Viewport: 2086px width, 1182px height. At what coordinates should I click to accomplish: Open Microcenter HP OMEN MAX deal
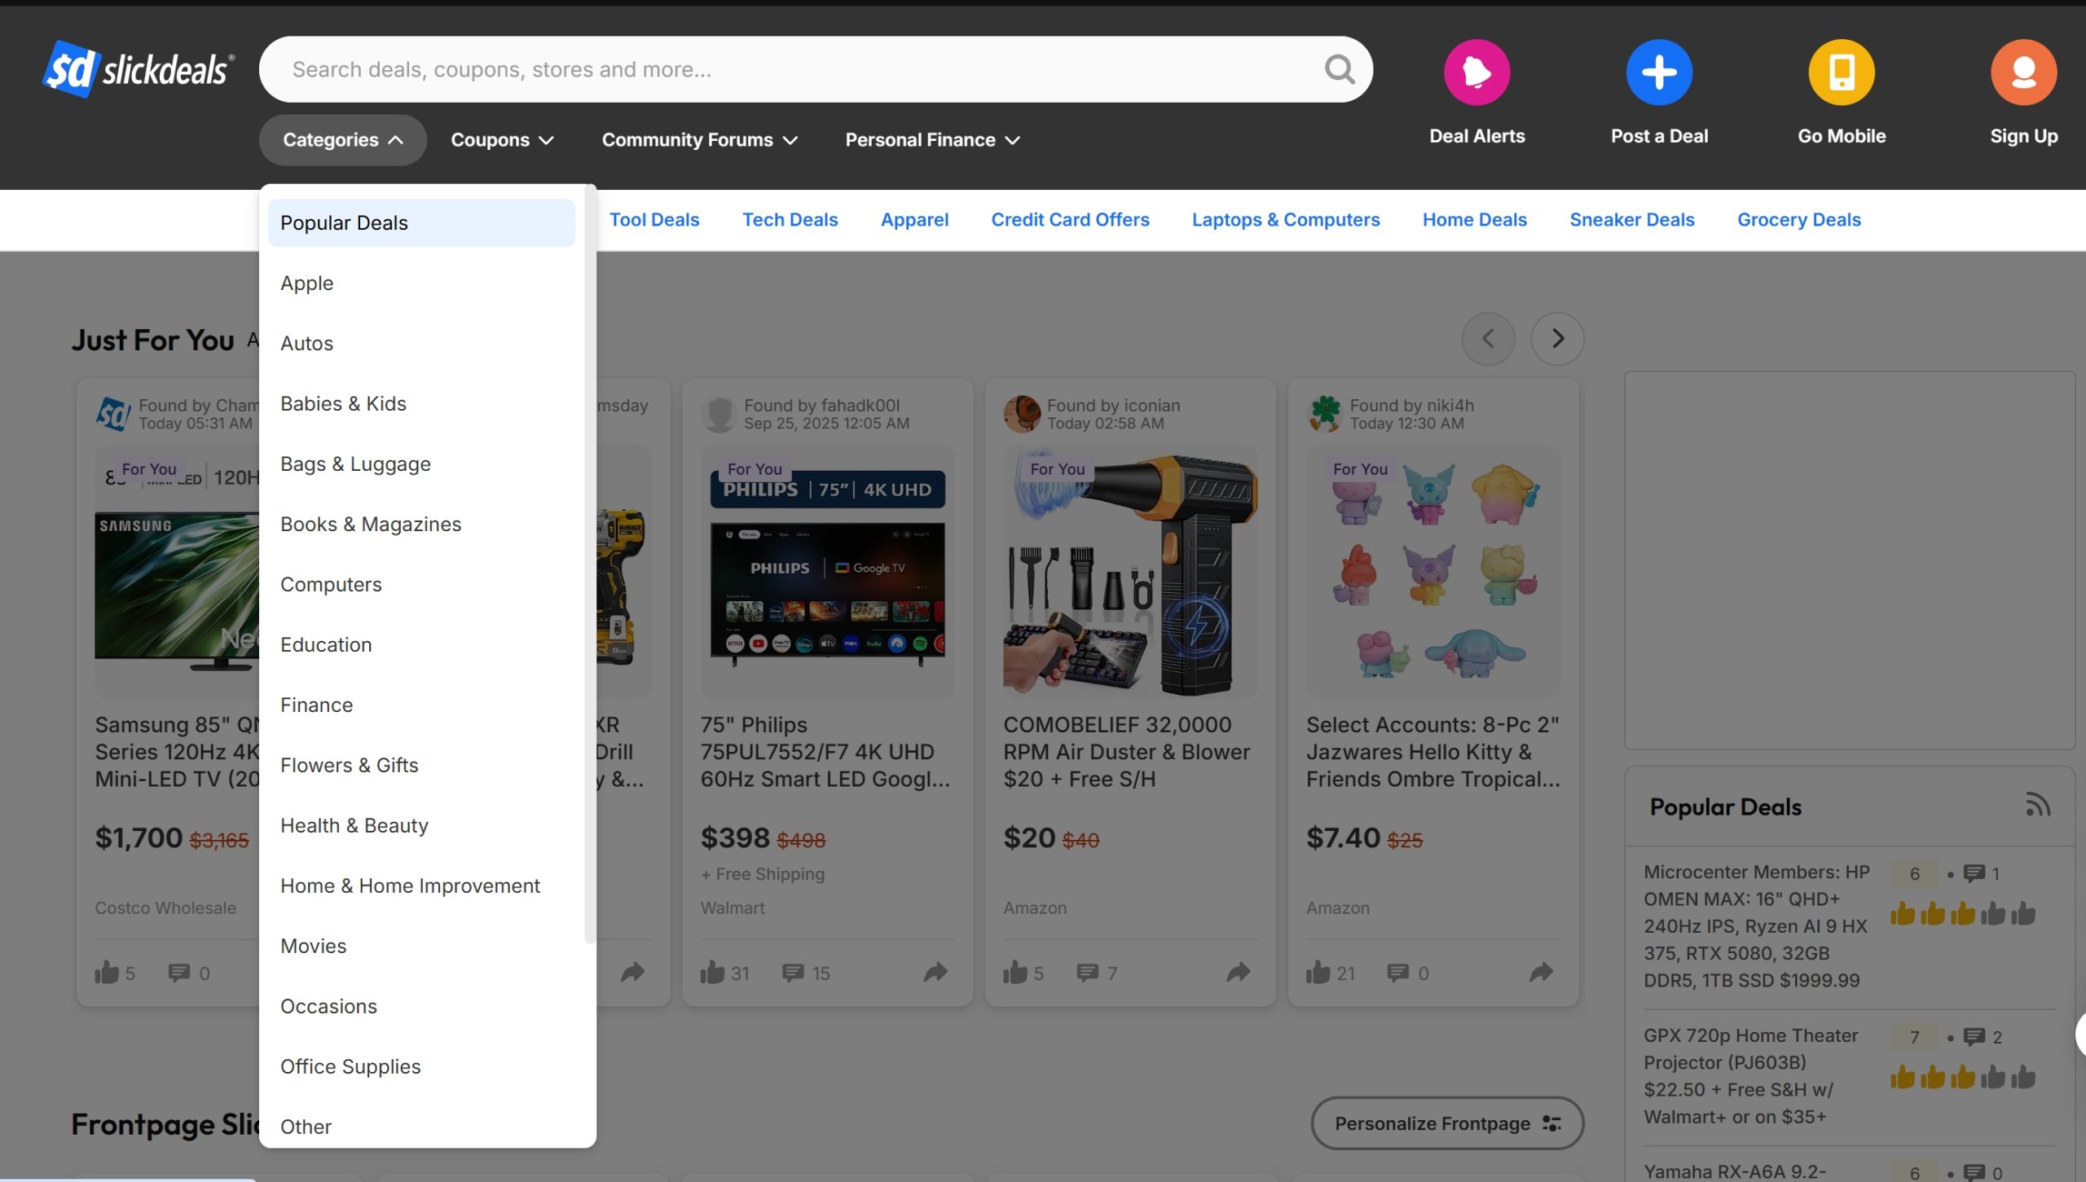point(1757,926)
